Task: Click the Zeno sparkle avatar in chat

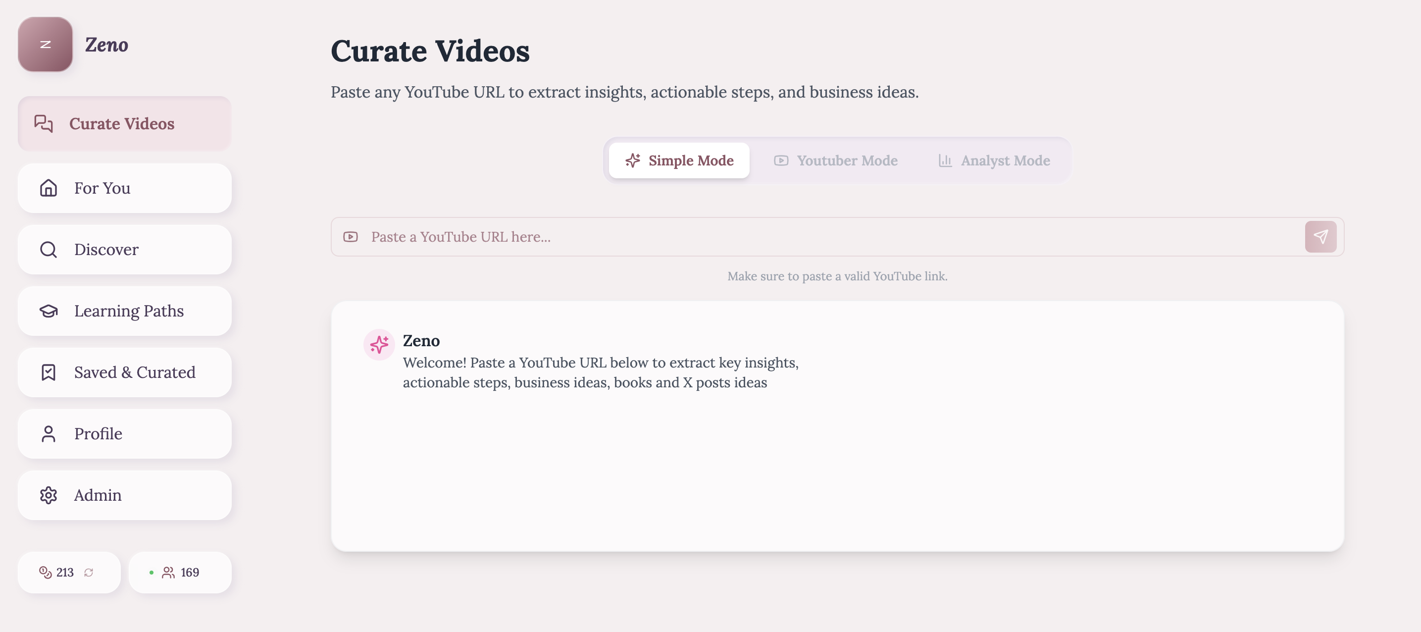Action: pyautogui.click(x=379, y=344)
